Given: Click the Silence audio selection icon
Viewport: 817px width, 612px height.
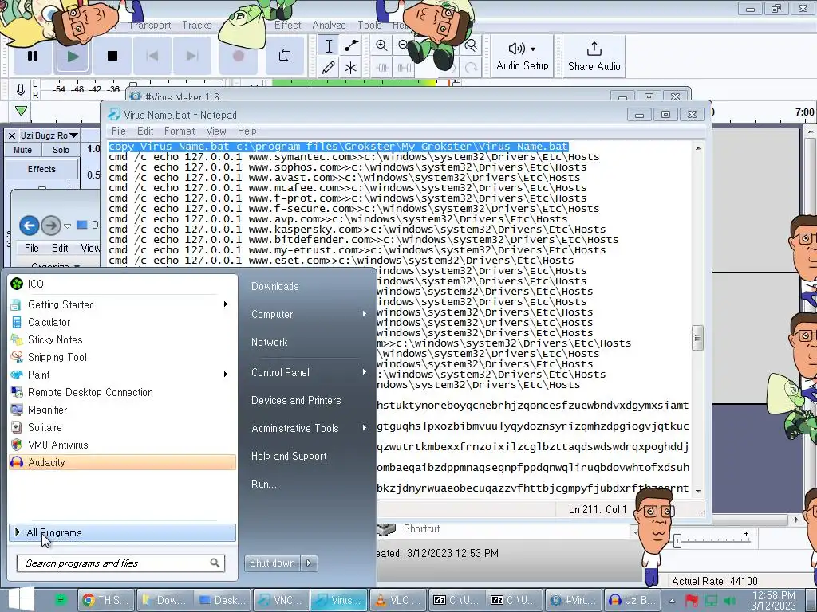Looking at the screenshot, I should click(404, 68).
